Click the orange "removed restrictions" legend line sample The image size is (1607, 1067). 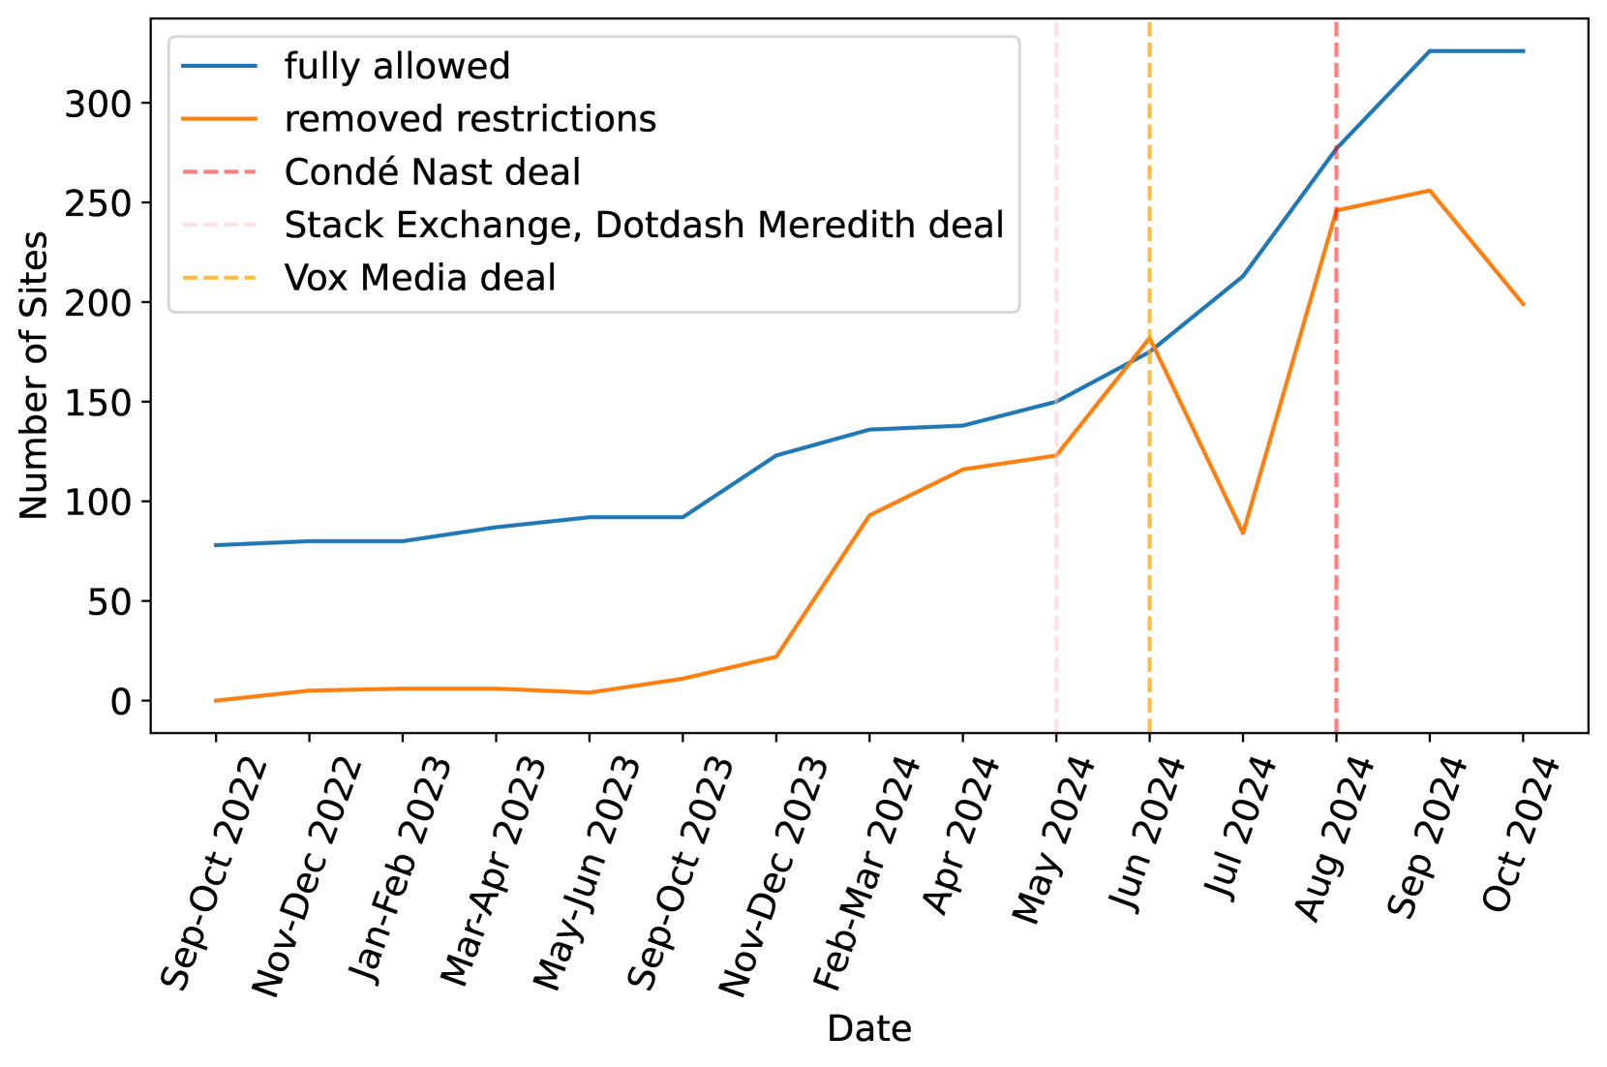tap(219, 119)
